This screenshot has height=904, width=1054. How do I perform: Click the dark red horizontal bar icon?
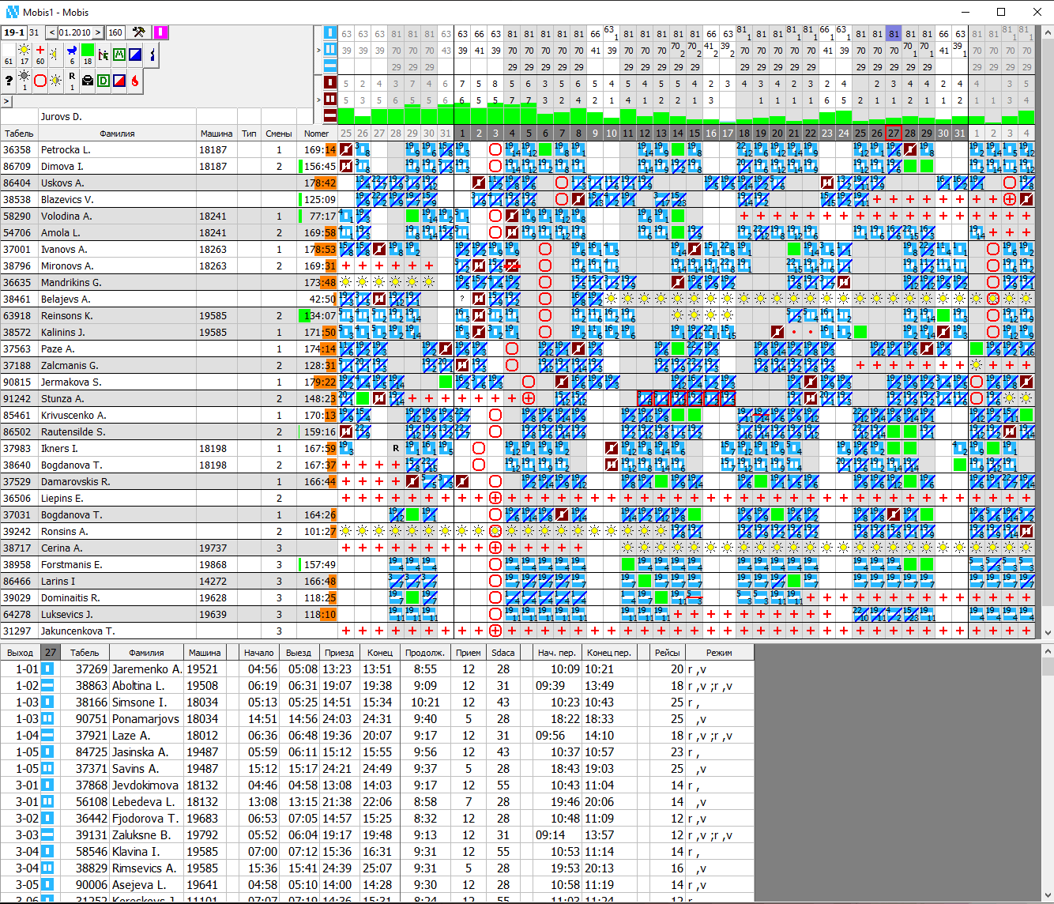330,115
